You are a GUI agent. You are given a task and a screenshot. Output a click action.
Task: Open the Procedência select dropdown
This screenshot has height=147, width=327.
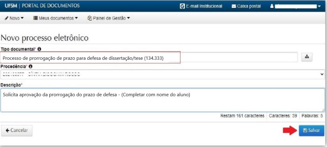163,74
